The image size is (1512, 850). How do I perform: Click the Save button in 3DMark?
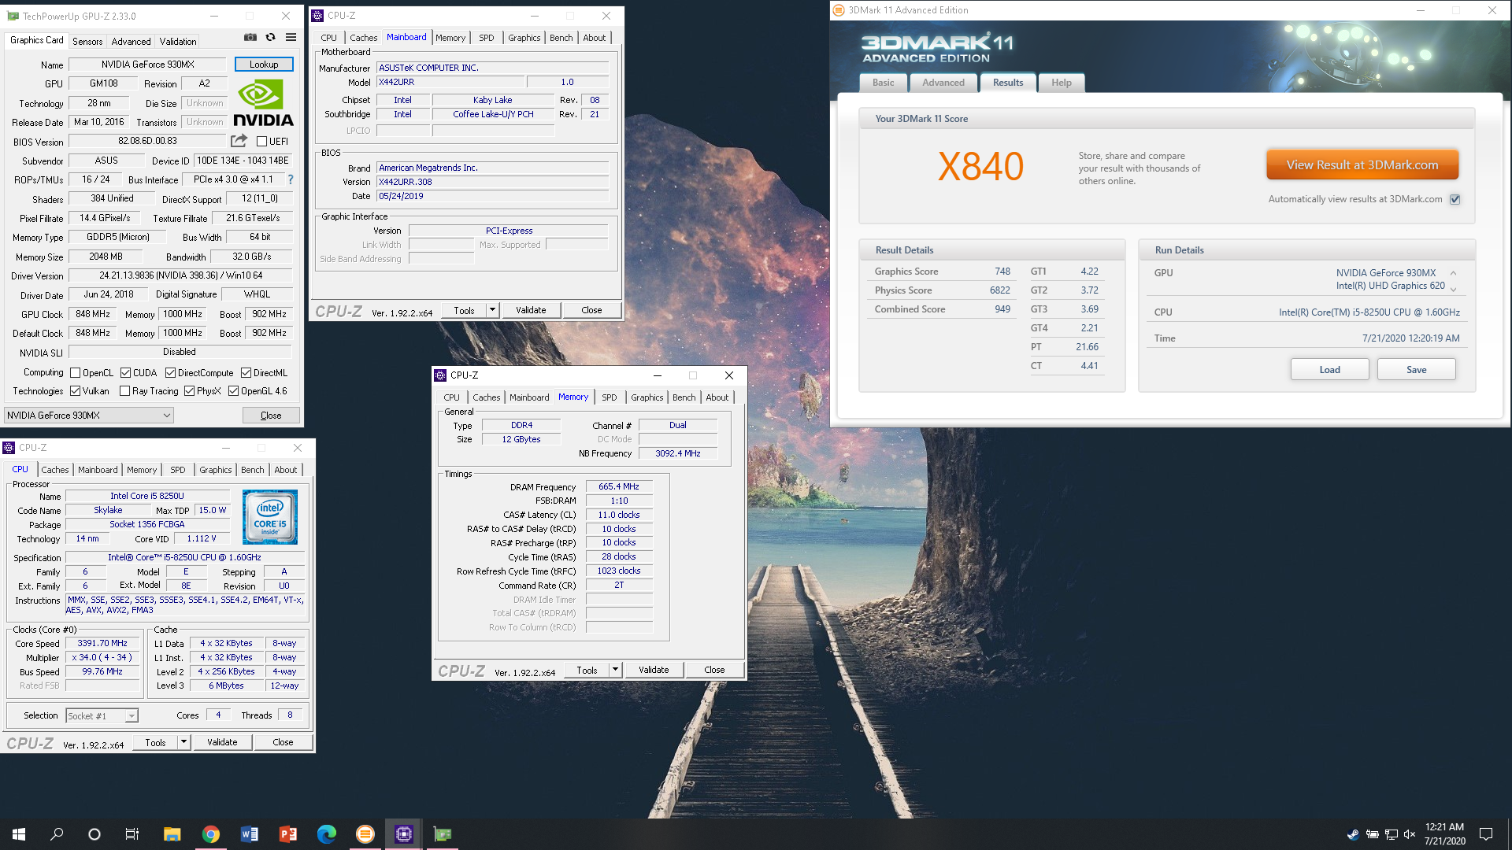[1417, 370]
